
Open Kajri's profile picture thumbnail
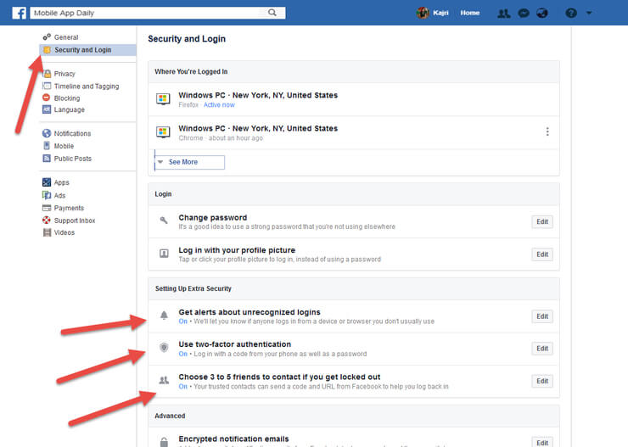pos(423,13)
